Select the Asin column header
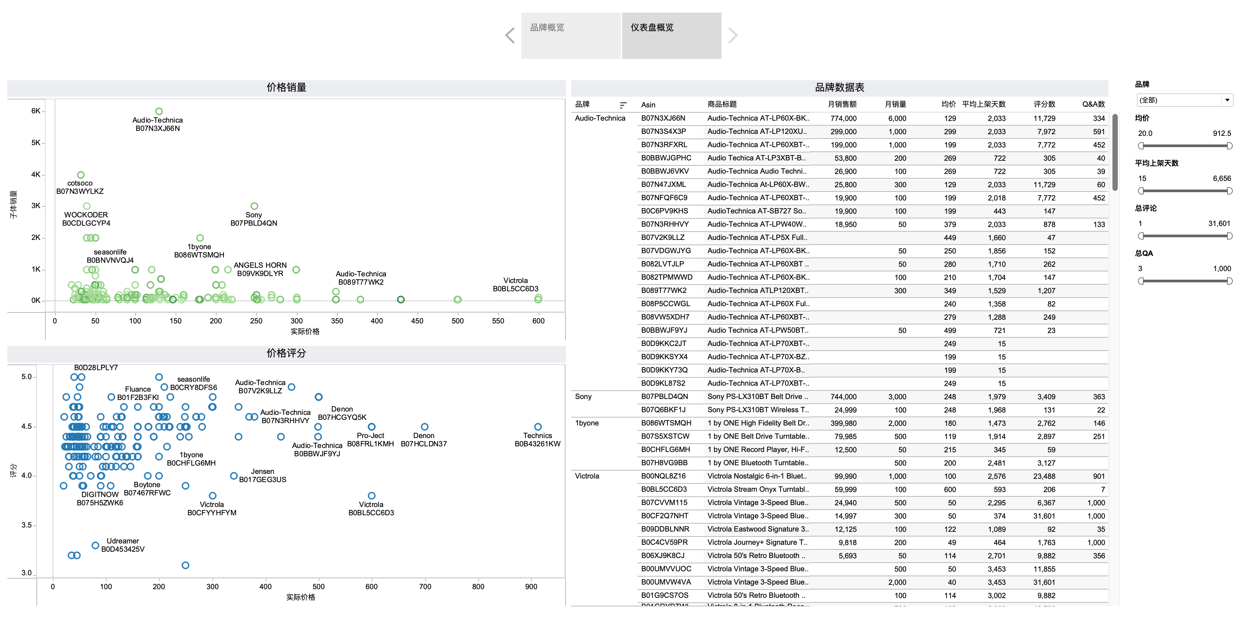 (648, 105)
